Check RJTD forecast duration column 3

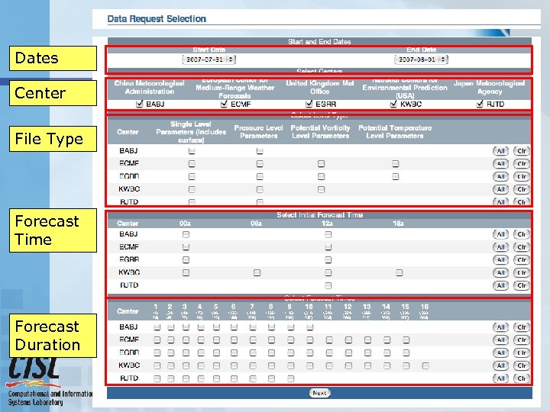186,378
